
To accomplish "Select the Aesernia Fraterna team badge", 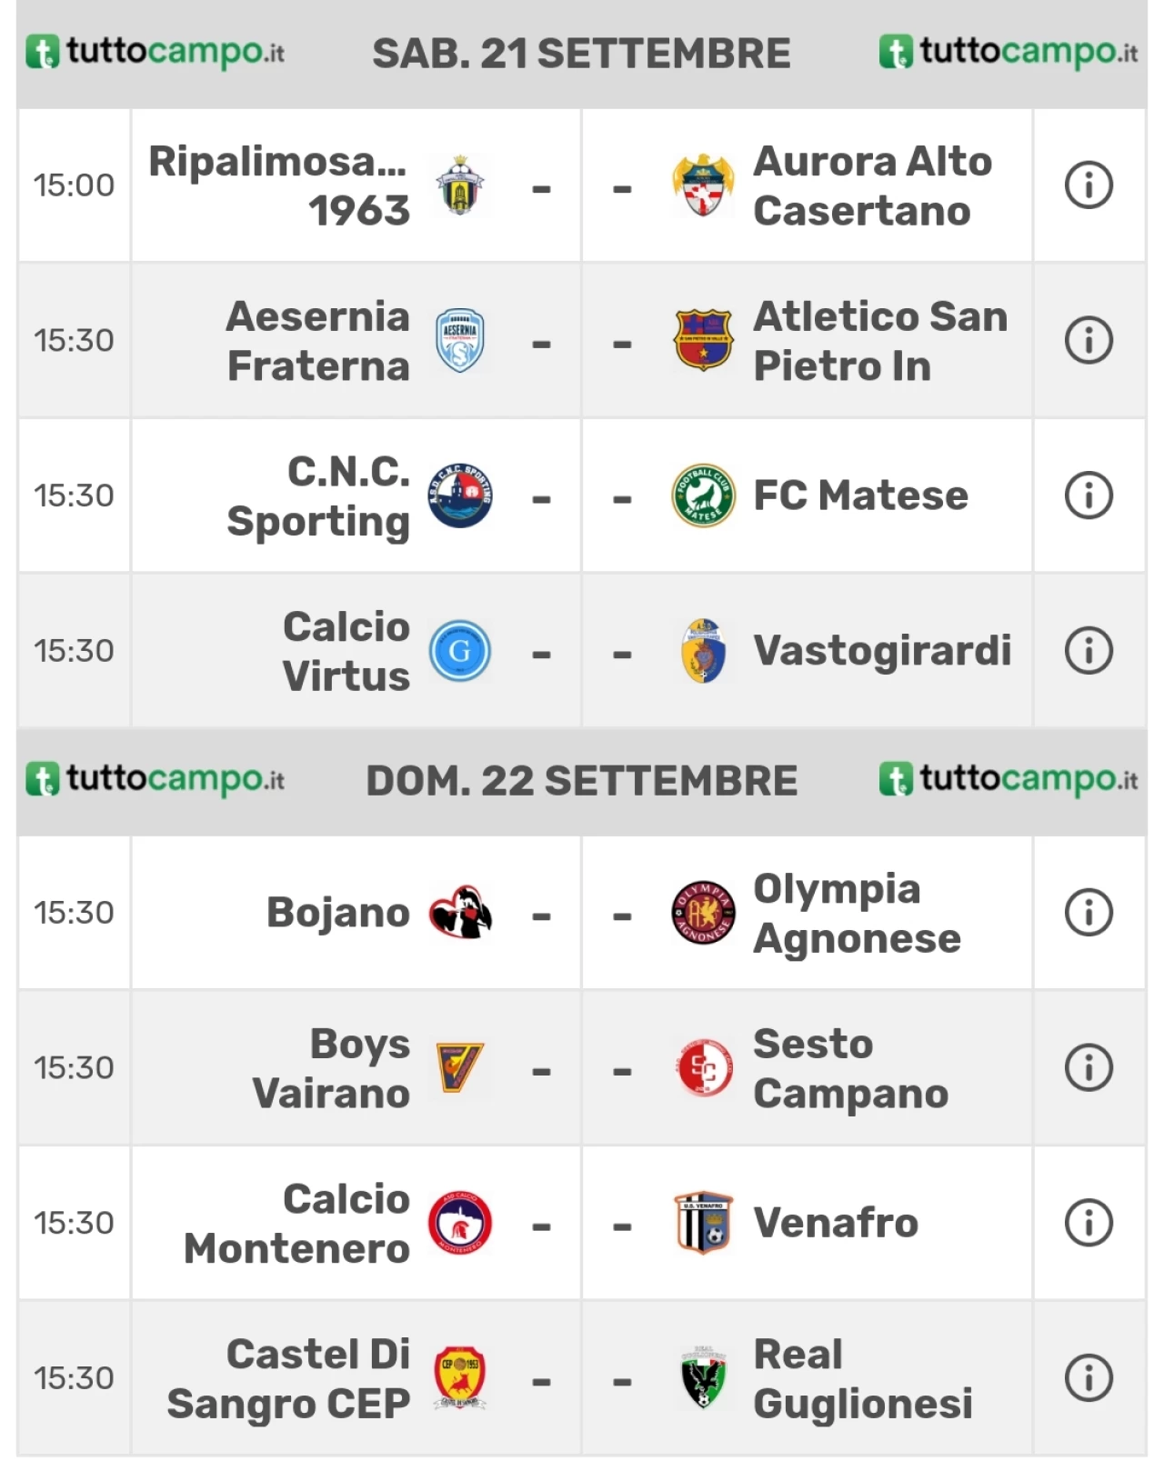I will (x=460, y=341).
